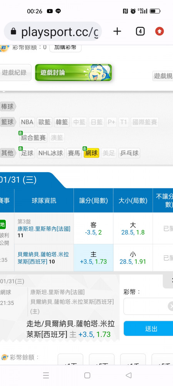Open 康斯坦.里斯蒂內[法國] player link
This screenshot has width=173, height=386.
[x=44, y=229]
